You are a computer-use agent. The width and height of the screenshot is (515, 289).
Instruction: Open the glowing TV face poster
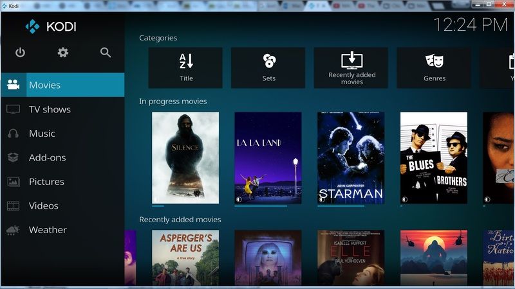(x=268, y=258)
